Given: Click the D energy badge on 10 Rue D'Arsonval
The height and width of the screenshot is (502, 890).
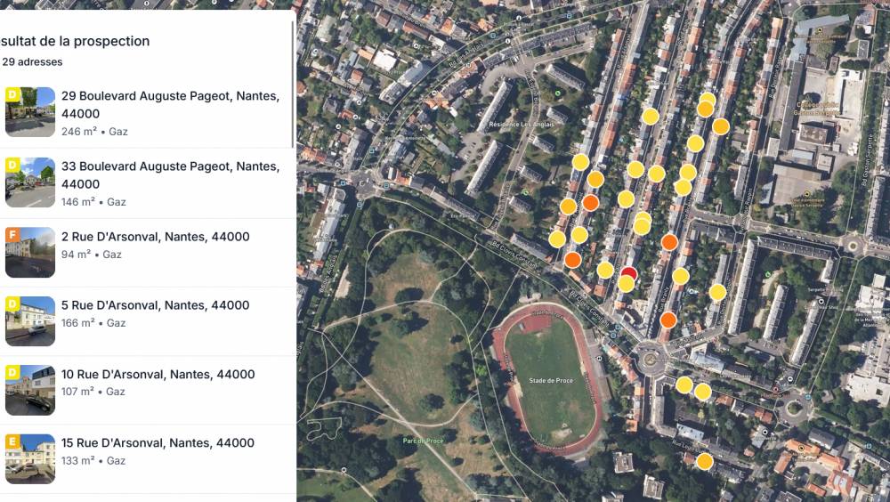Looking at the screenshot, I should coord(12,373).
